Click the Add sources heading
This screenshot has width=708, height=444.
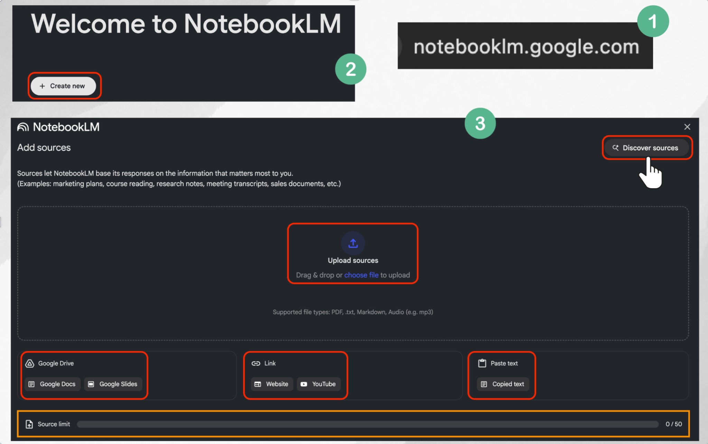pos(44,147)
